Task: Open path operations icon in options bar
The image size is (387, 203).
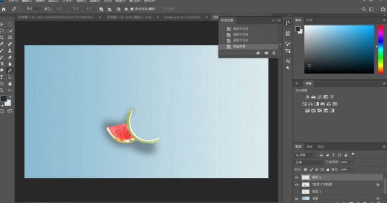Action: tap(101, 9)
